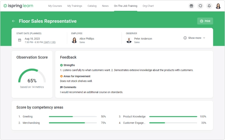Click Alice Phillips employee avatar
225x140 pixels.
[74, 40]
